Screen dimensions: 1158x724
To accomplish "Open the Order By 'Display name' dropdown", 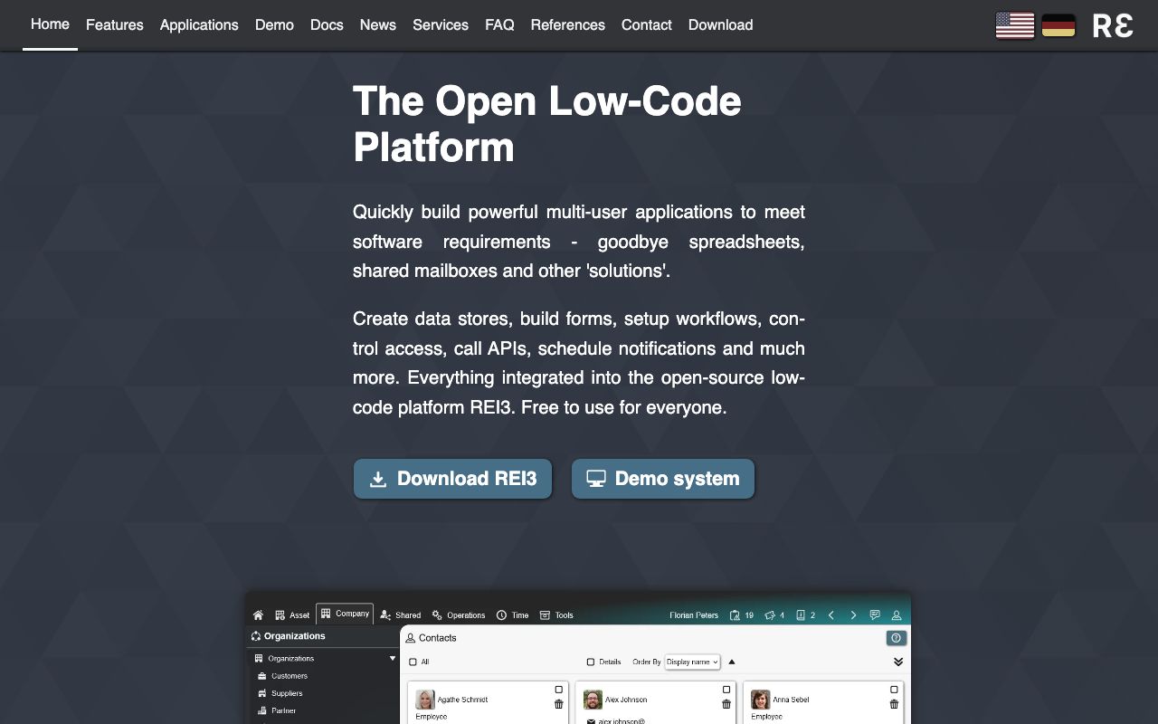I will [692, 662].
